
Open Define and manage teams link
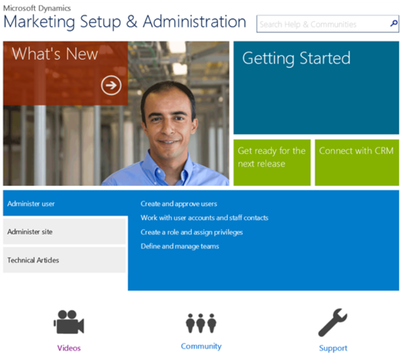[x=180, y=246]
